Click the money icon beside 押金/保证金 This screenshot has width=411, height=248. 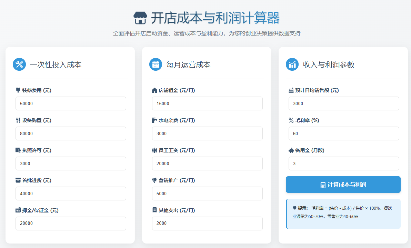(18, 210)
